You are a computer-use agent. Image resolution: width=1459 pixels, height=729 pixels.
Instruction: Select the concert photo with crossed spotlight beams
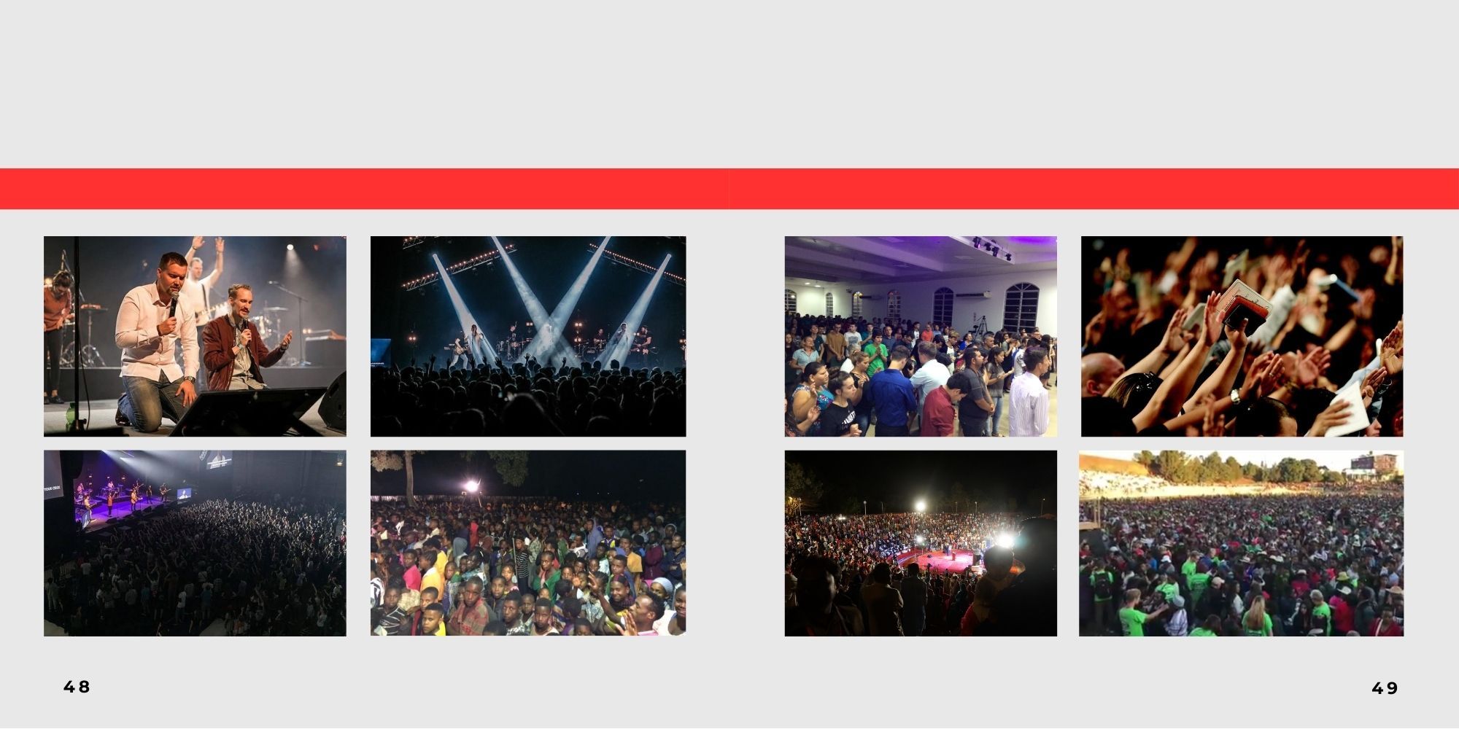pyautogui.click(x=528, y=336)
